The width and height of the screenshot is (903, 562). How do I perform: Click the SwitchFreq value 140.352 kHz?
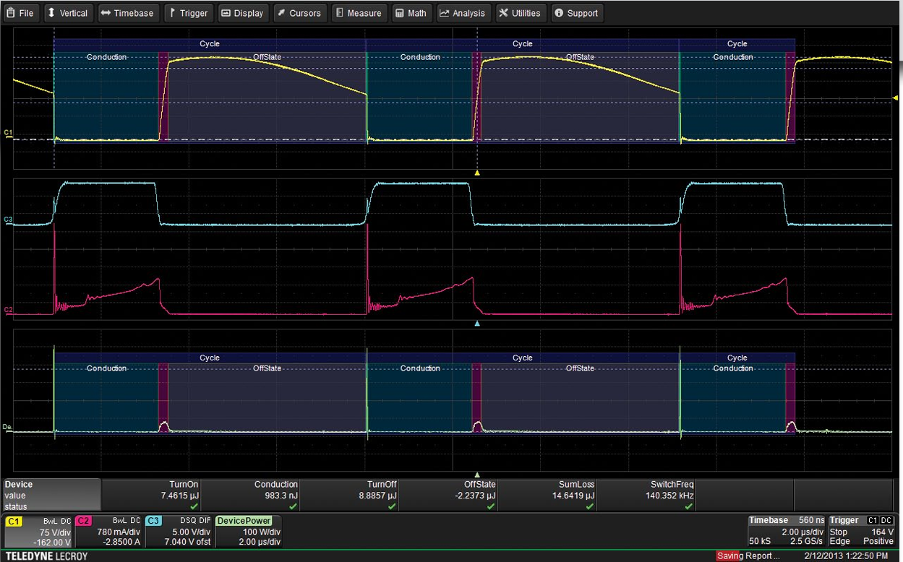(669, 496)
